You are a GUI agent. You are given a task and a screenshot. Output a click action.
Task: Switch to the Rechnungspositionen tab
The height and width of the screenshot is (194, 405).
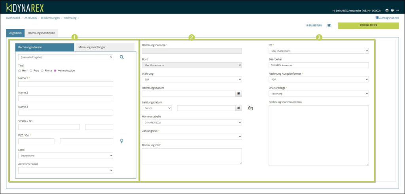click(42, 33)
